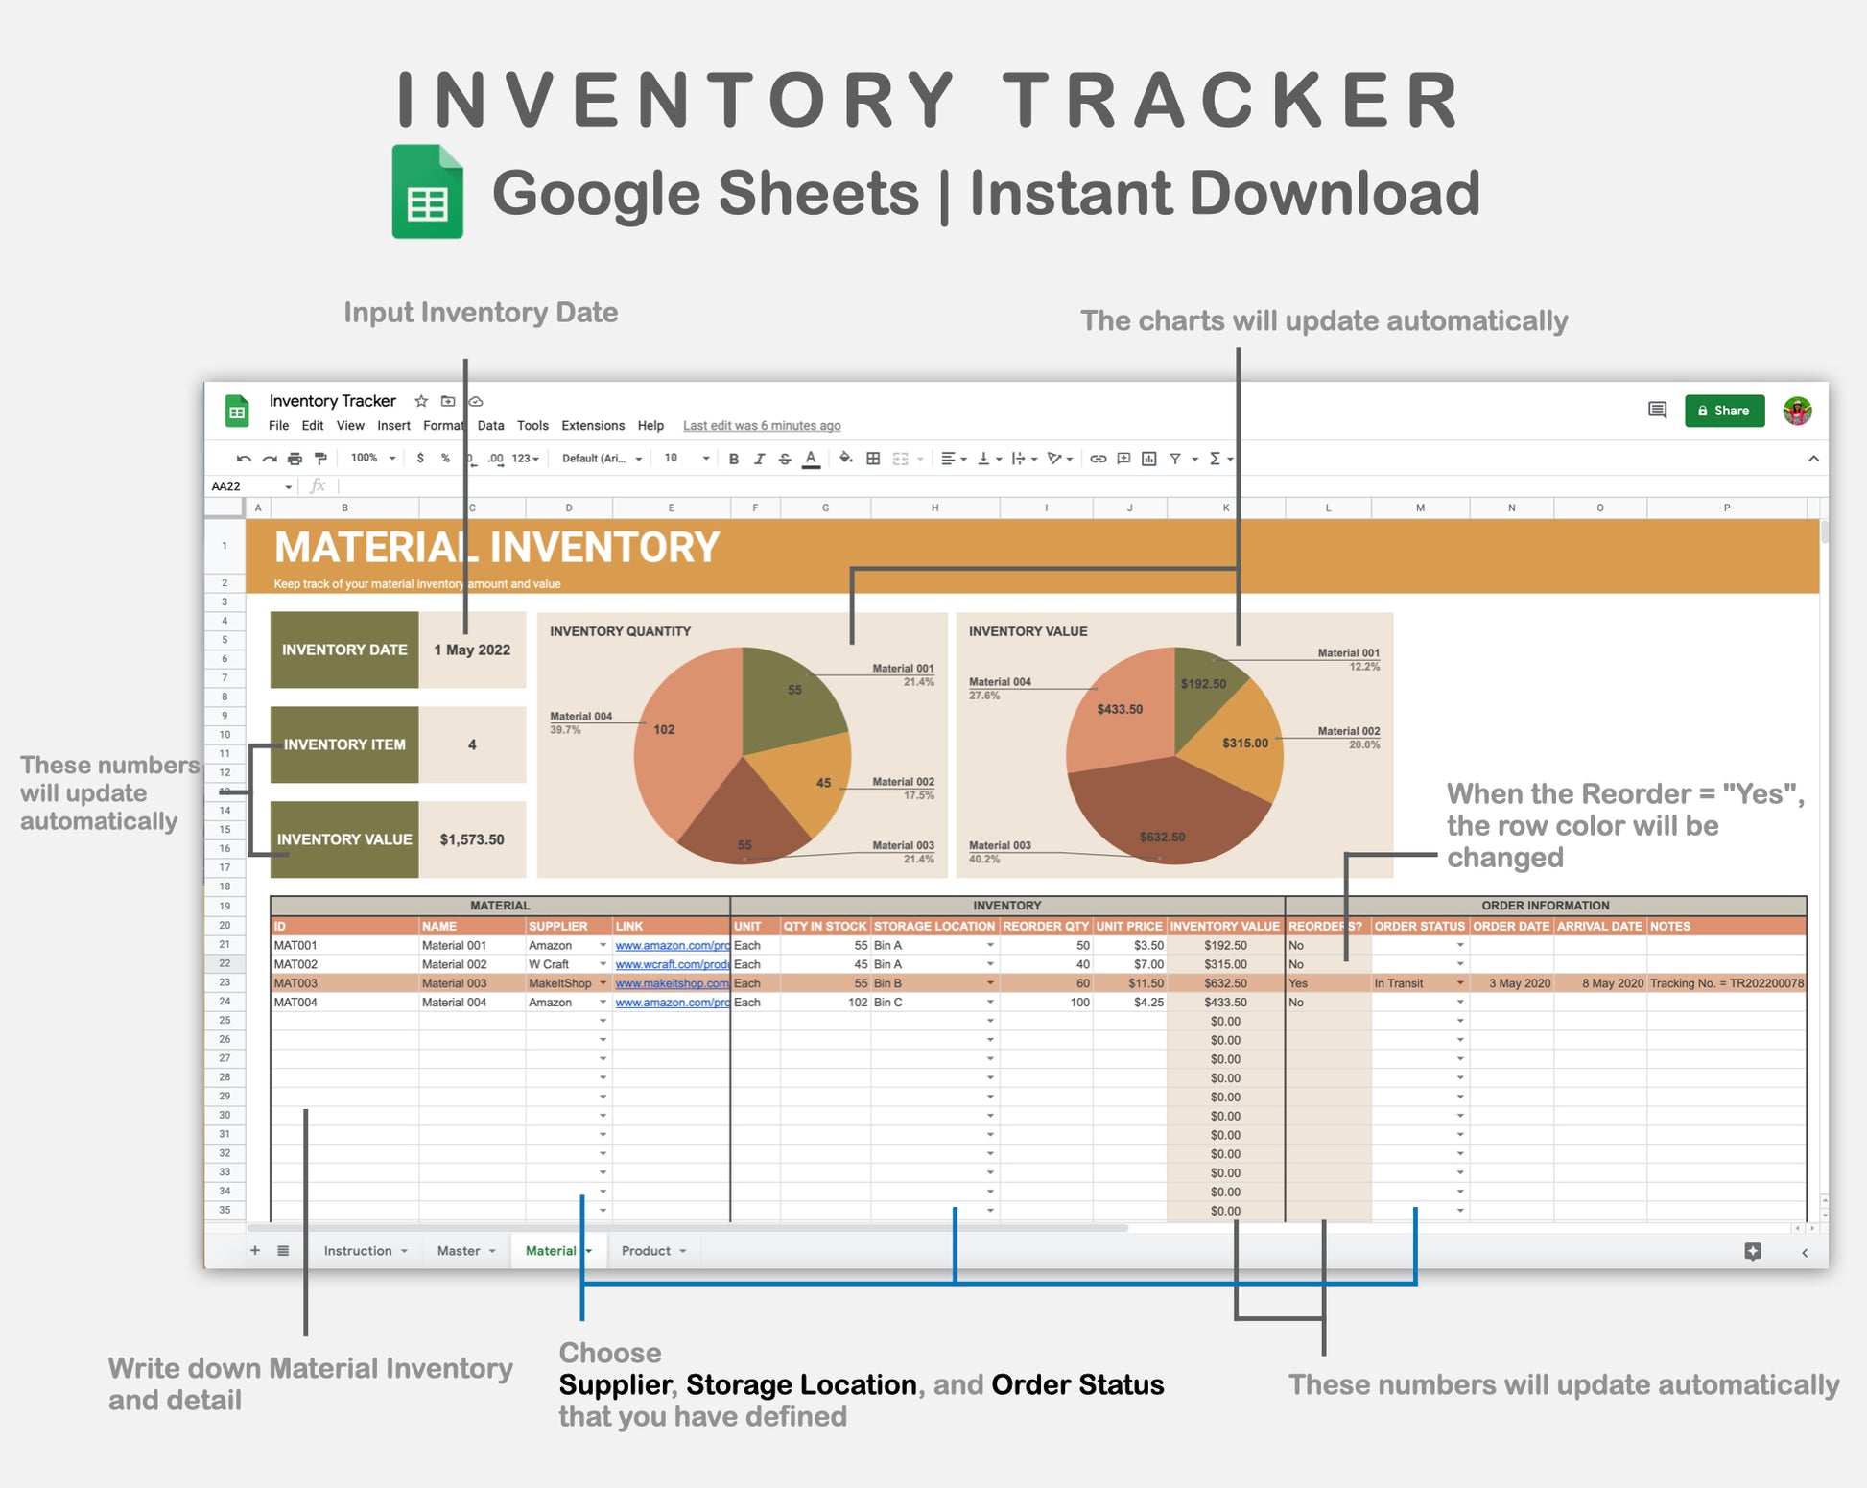1867x1488 pixels.
Task: Insert a chart using the toolbar icon
Action: coord(1147,459)
